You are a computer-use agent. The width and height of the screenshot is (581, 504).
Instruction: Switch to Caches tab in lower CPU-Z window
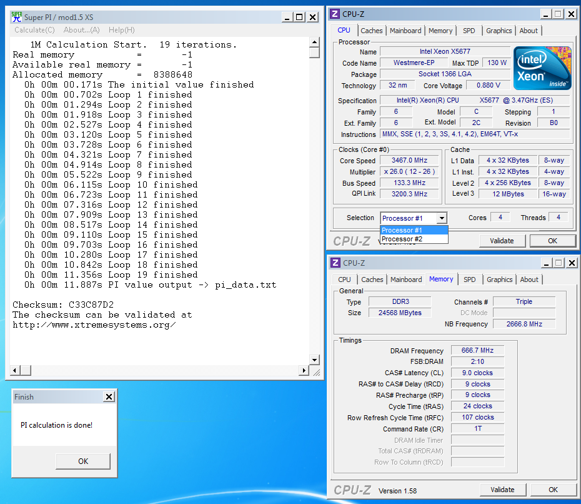click(372, 280)
